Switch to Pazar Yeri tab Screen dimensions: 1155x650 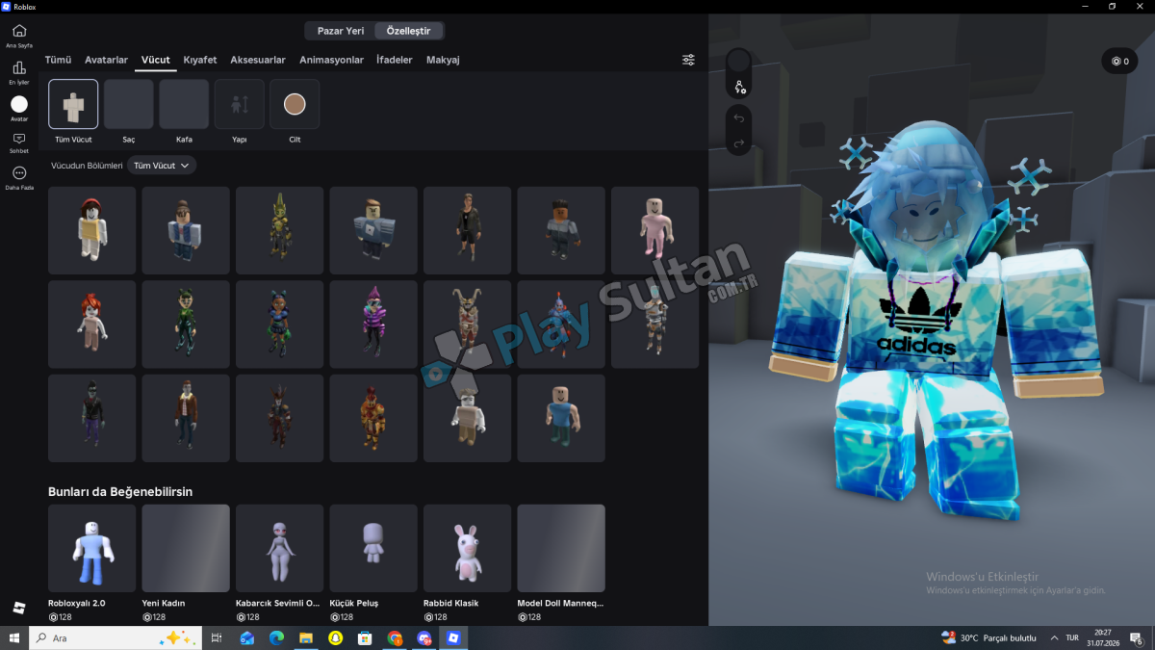pos(341,31)
